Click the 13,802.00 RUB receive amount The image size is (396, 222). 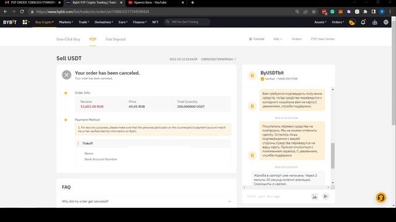92,107
